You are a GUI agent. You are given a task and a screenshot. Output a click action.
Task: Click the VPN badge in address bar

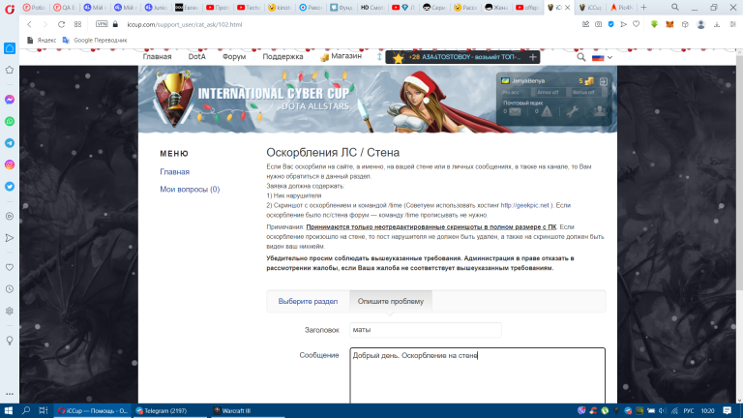coord(102,23)
